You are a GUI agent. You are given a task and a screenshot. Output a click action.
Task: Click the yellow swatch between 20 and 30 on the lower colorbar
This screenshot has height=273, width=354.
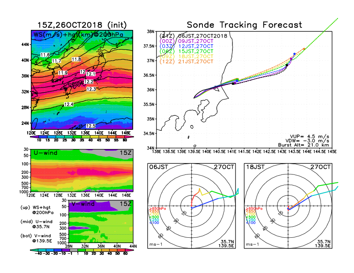97,250
